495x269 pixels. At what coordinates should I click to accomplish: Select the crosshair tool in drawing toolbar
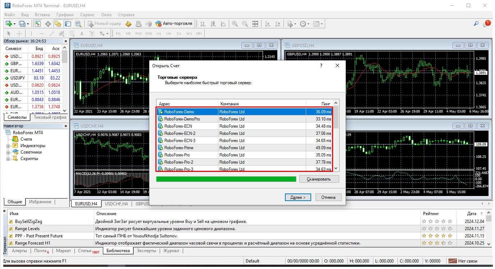coord(19,33)
